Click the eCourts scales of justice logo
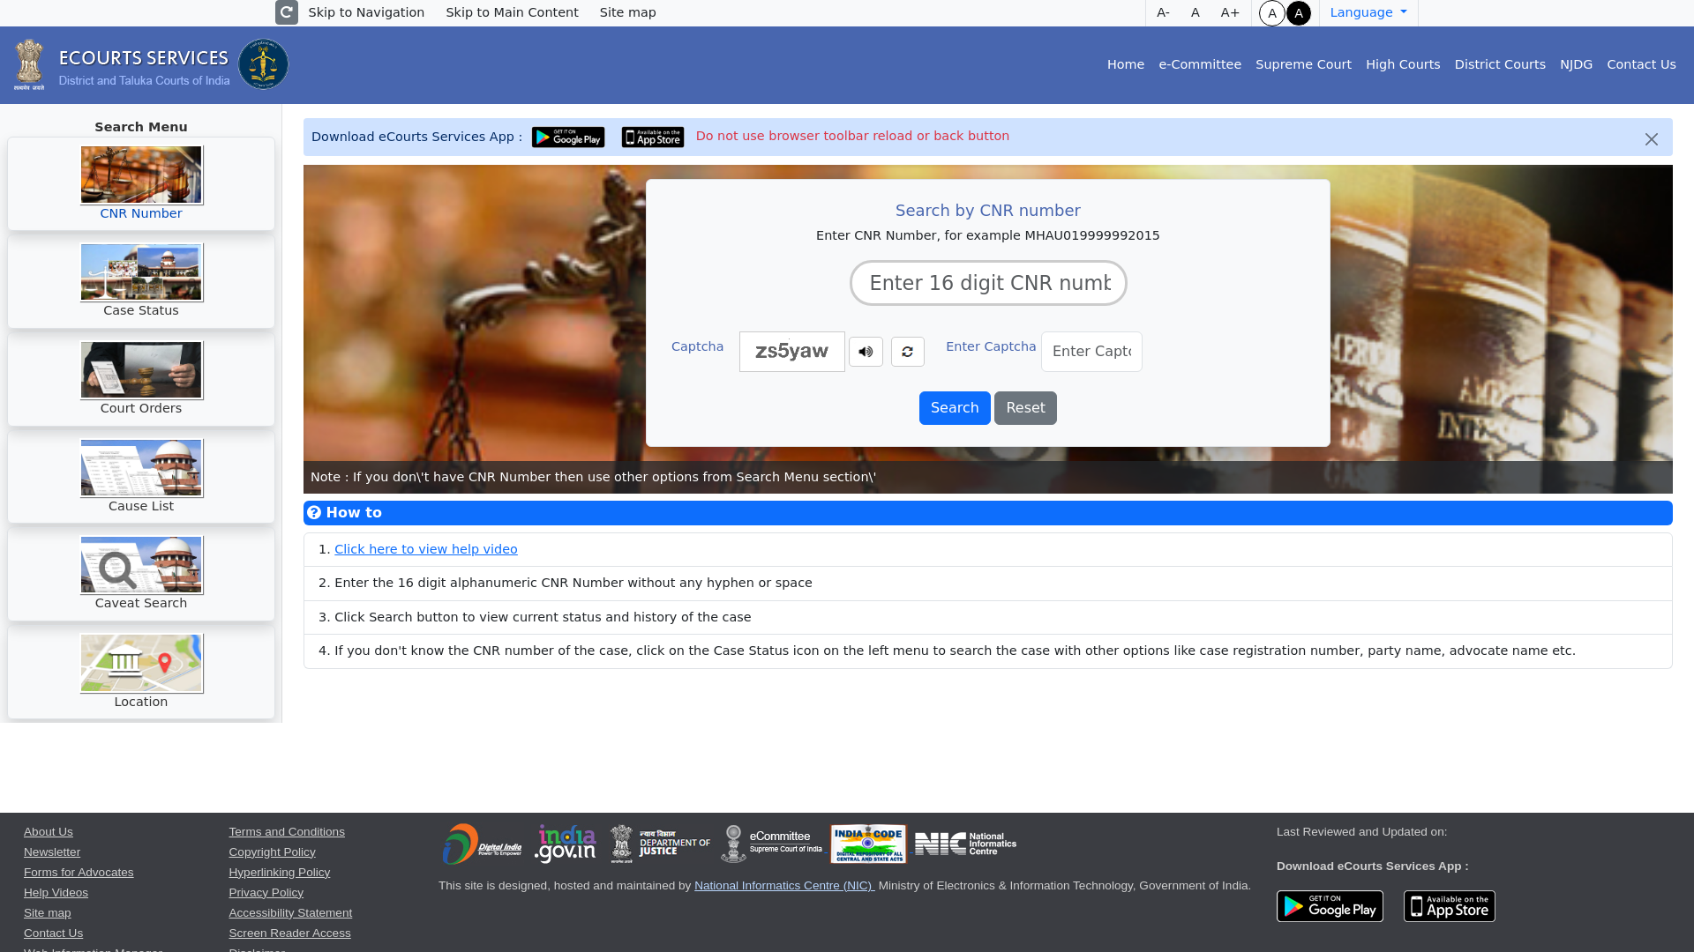 (x=263, y=64)
